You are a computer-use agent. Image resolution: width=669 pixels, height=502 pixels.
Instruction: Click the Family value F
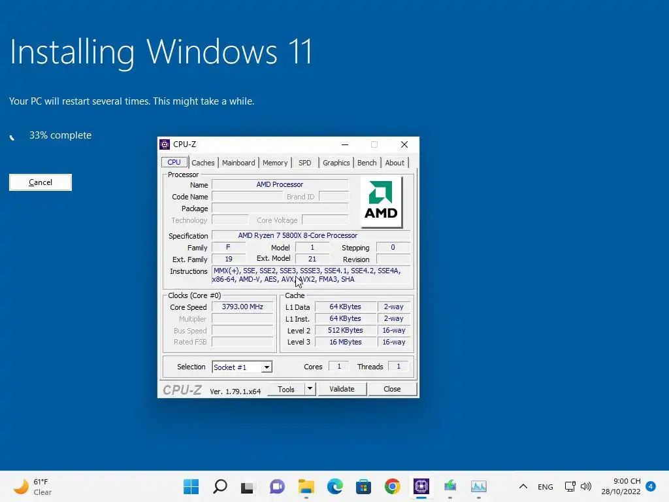tap(229, 248)
